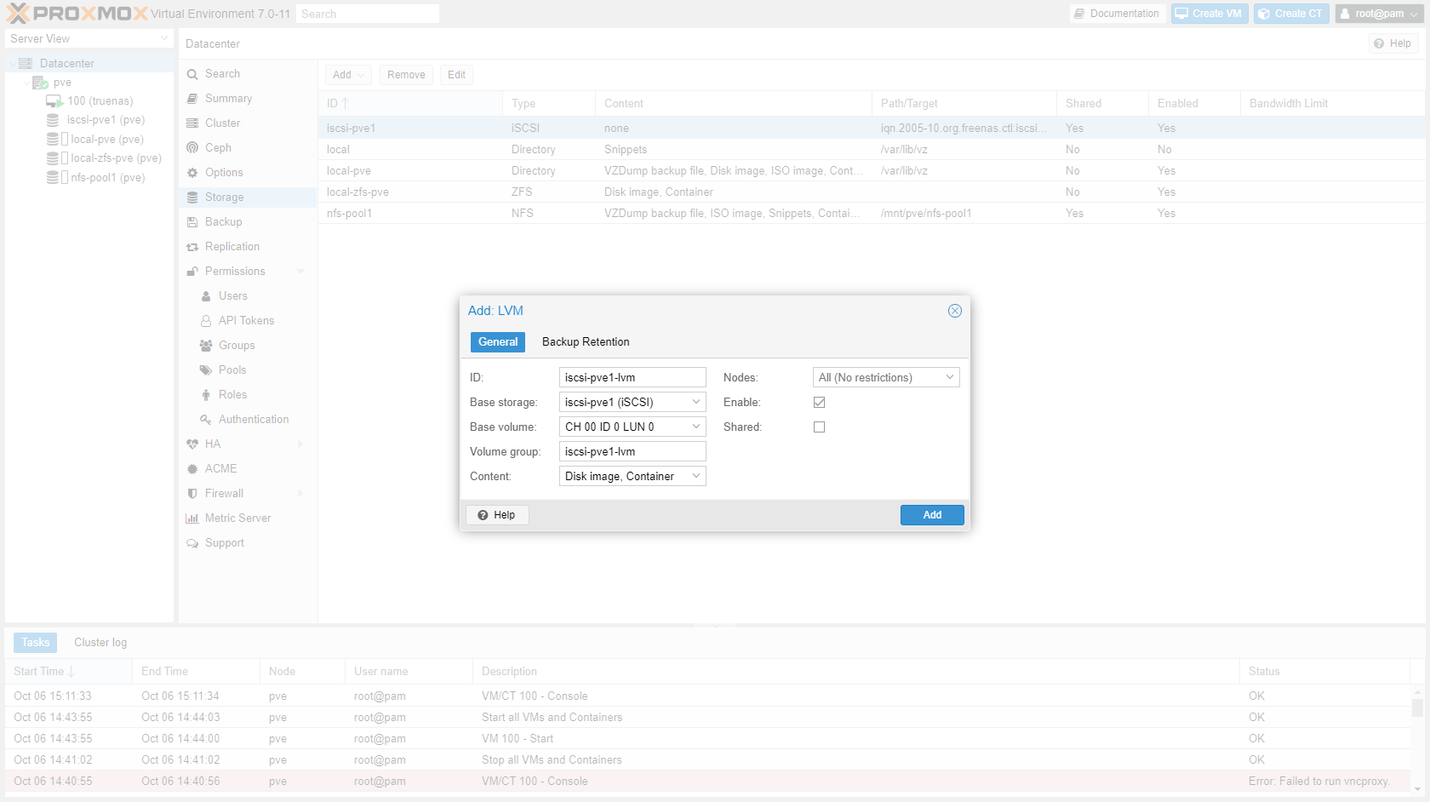Click the Create CT button
This screenshot has width=1430, height=802.
click(1291, 14)
